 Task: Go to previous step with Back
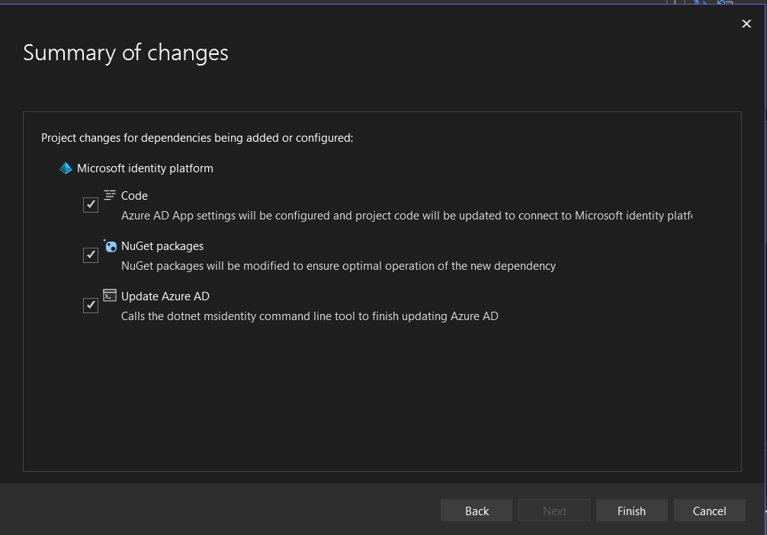[477, 511]
